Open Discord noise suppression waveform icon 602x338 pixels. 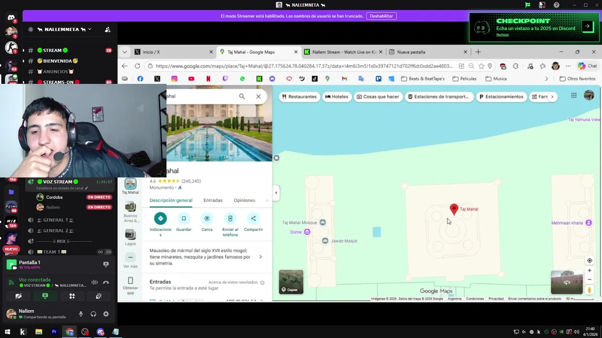tap(95, 282)
